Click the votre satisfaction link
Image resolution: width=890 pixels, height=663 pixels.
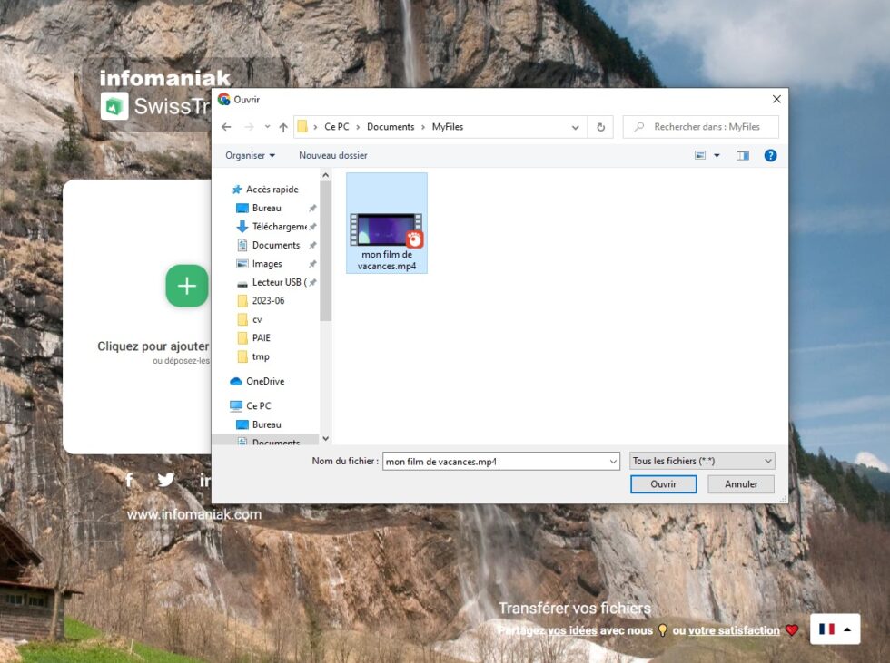(x=733, y=630)
